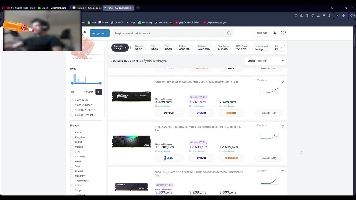The height and width of the screenshot is (200, 356).
Task: Switch to Stream - Kick Dashboard tab
Action: tap(52, 8)
